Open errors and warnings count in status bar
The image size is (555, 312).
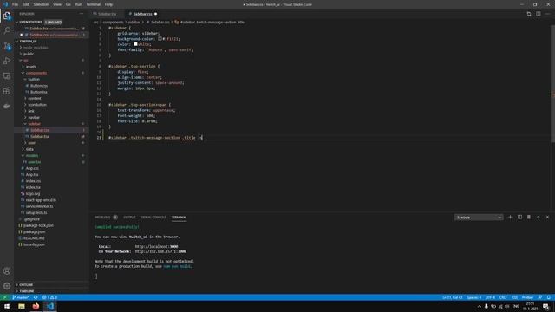click(49, 297)
